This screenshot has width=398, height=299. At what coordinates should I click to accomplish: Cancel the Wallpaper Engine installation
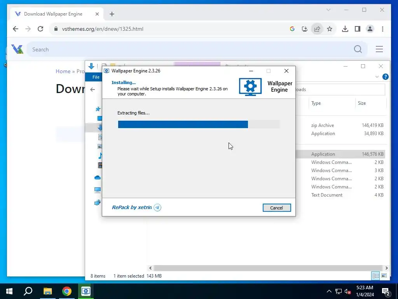277,208
